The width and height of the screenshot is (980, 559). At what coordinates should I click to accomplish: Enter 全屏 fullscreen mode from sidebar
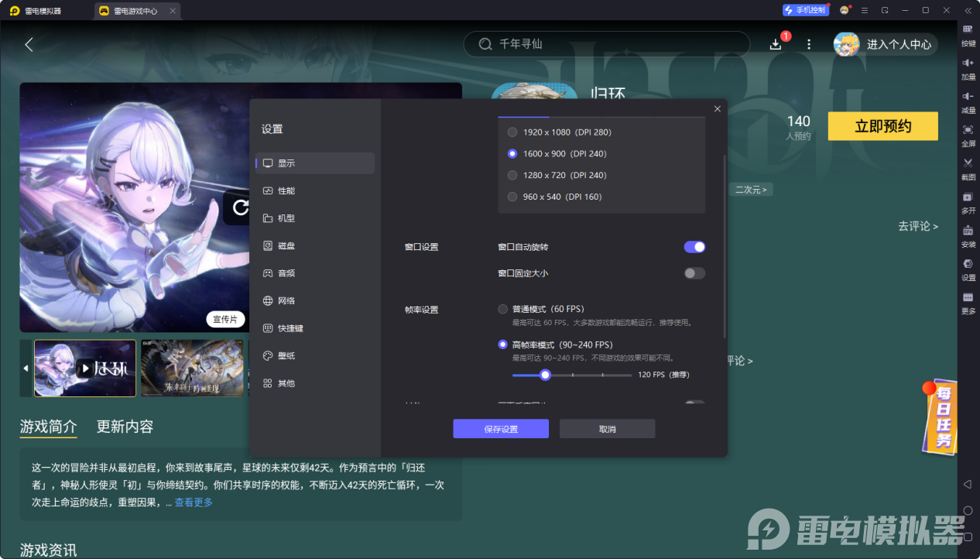coord(968,135)
